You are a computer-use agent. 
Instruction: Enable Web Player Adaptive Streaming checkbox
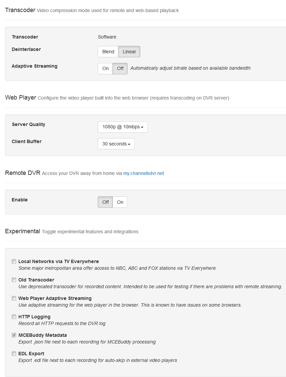coord(14,298)
